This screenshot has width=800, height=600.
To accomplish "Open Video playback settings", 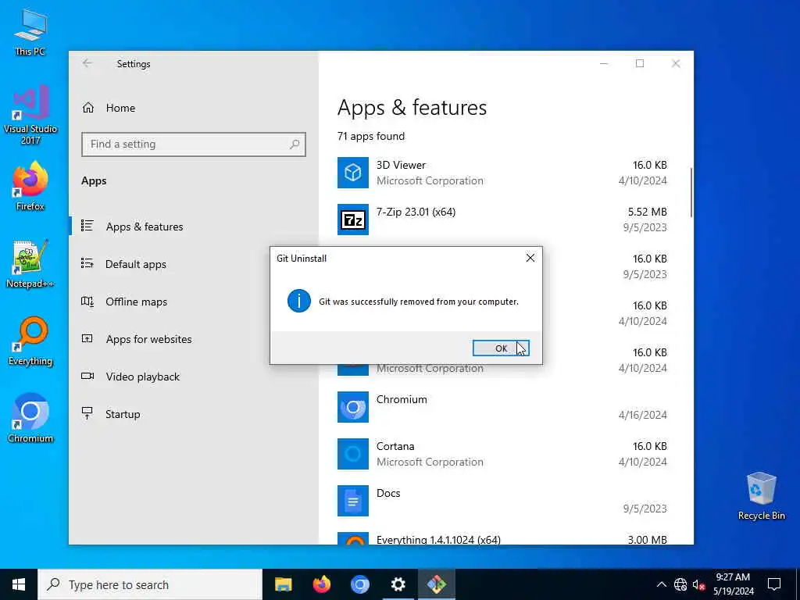I will coord(143,377).
